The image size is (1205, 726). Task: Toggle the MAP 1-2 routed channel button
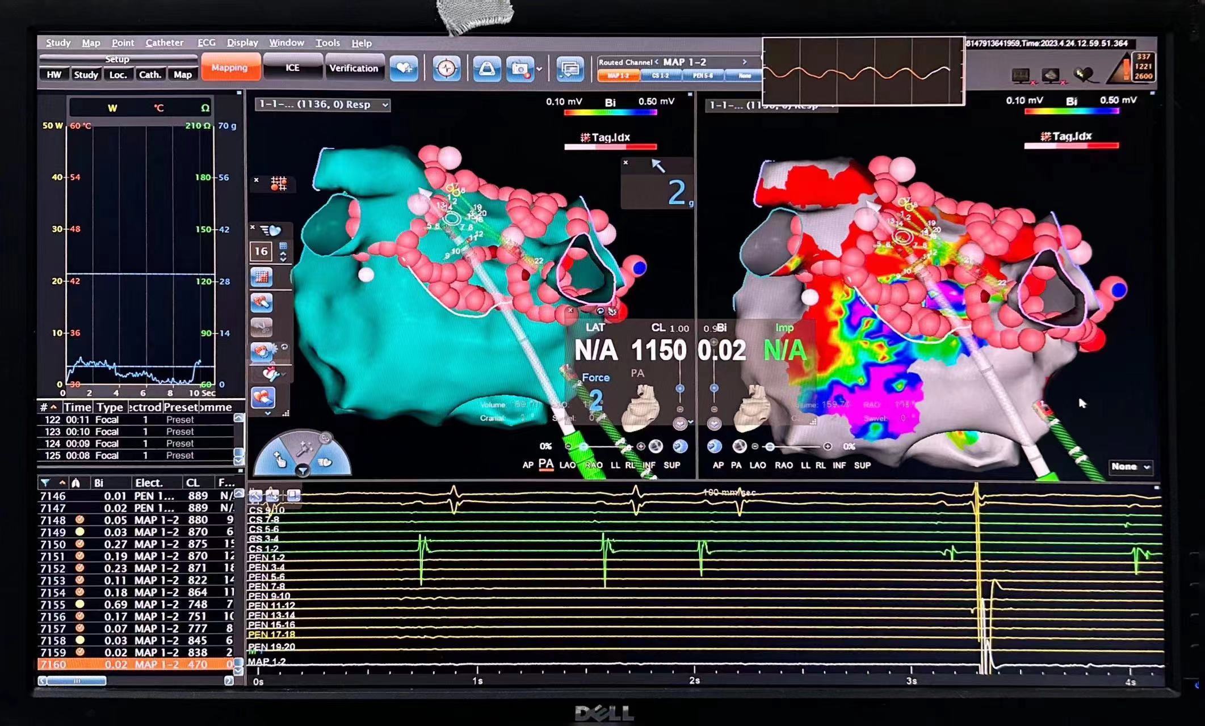[x=618, y=75]
